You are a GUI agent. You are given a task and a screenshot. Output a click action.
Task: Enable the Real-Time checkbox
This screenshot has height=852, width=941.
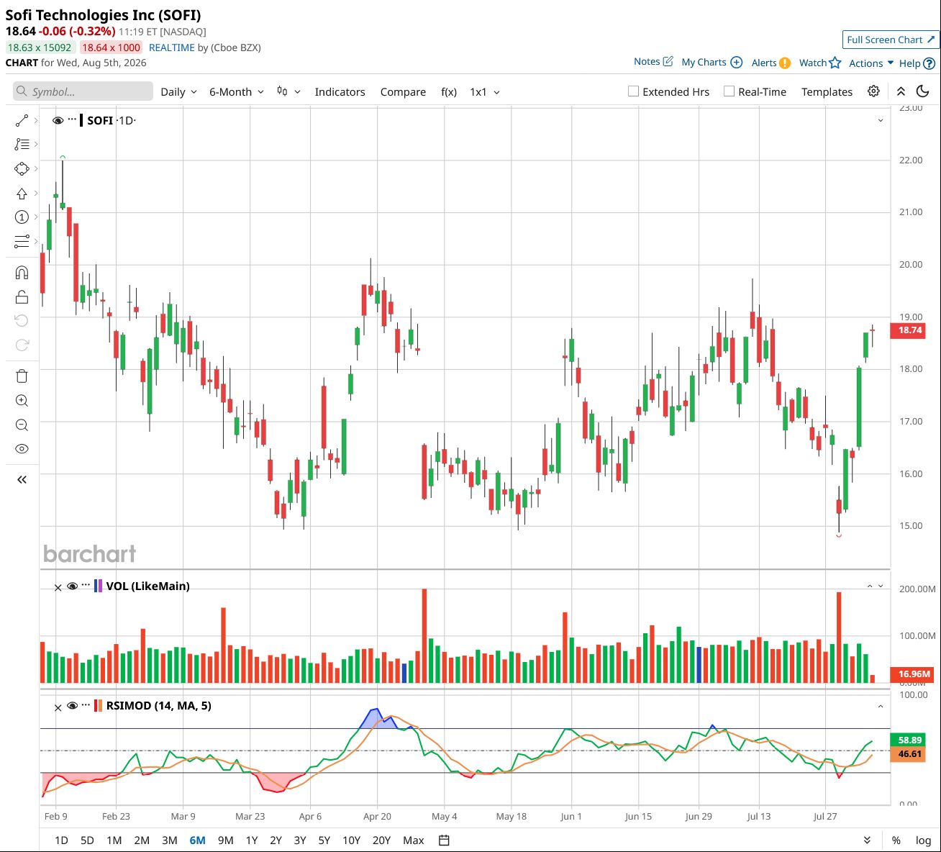click(729, 91)
